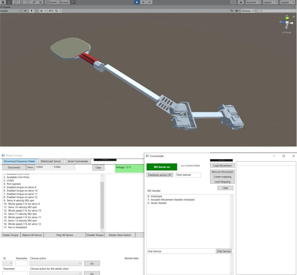297x275 pixels.
Task: Click the cloud services icon
Action: [241, 2]
